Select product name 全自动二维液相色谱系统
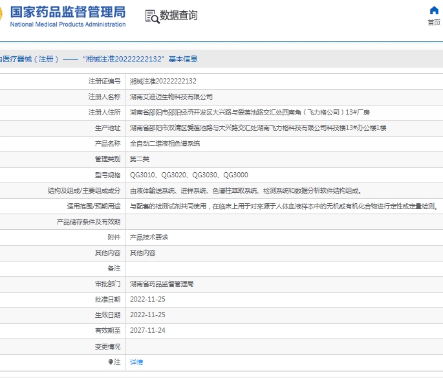 click(x=165, y=144)
